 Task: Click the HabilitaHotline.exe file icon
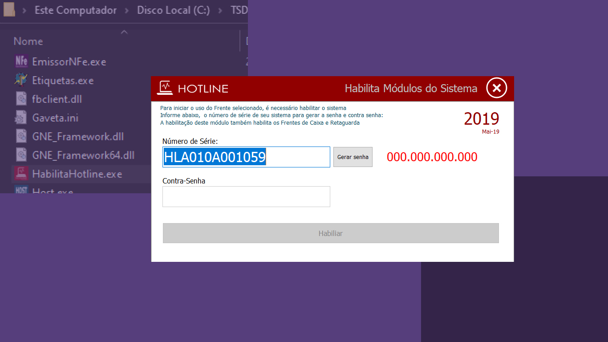pyautogui.click(x=21, y=174)
